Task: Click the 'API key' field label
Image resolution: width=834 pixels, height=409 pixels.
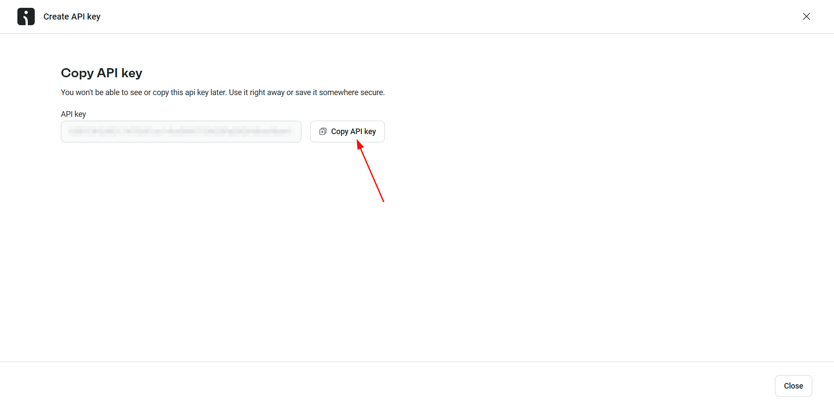Action: click(73, 114)
